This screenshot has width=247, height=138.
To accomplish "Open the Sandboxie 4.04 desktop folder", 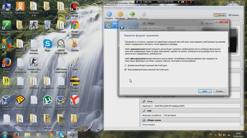I will point(34,9).
